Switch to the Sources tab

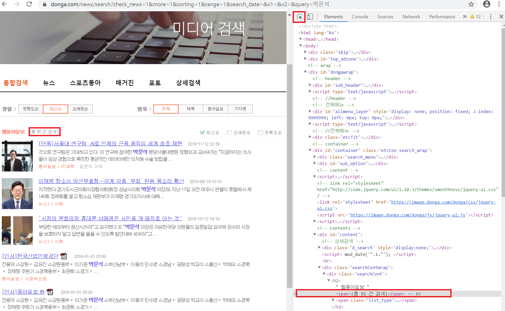[x=385, y=17]
